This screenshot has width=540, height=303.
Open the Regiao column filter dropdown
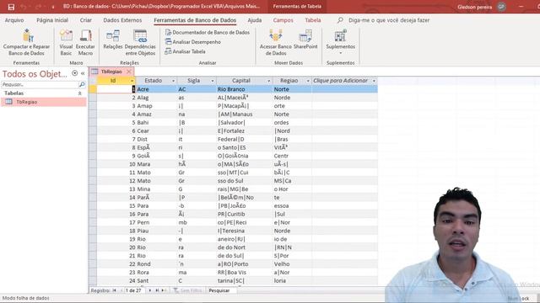pos(308,81)
